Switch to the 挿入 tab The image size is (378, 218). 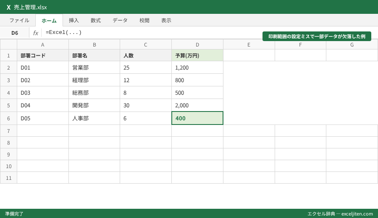74,21
